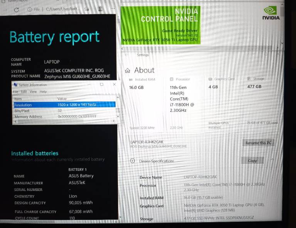Select the Memory Address row

(65, 116)
